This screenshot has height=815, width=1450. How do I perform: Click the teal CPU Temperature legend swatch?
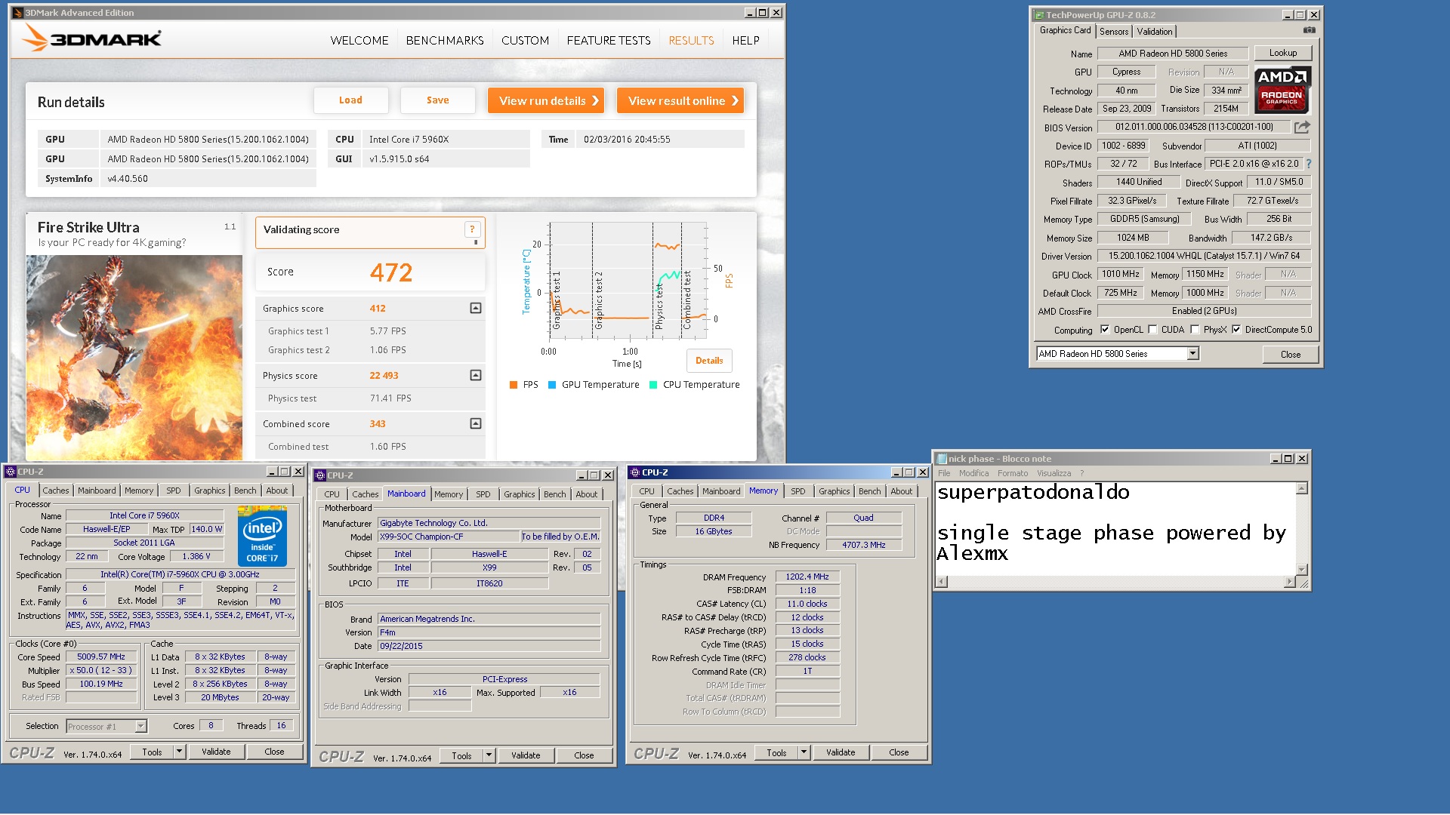pos(653,385)
